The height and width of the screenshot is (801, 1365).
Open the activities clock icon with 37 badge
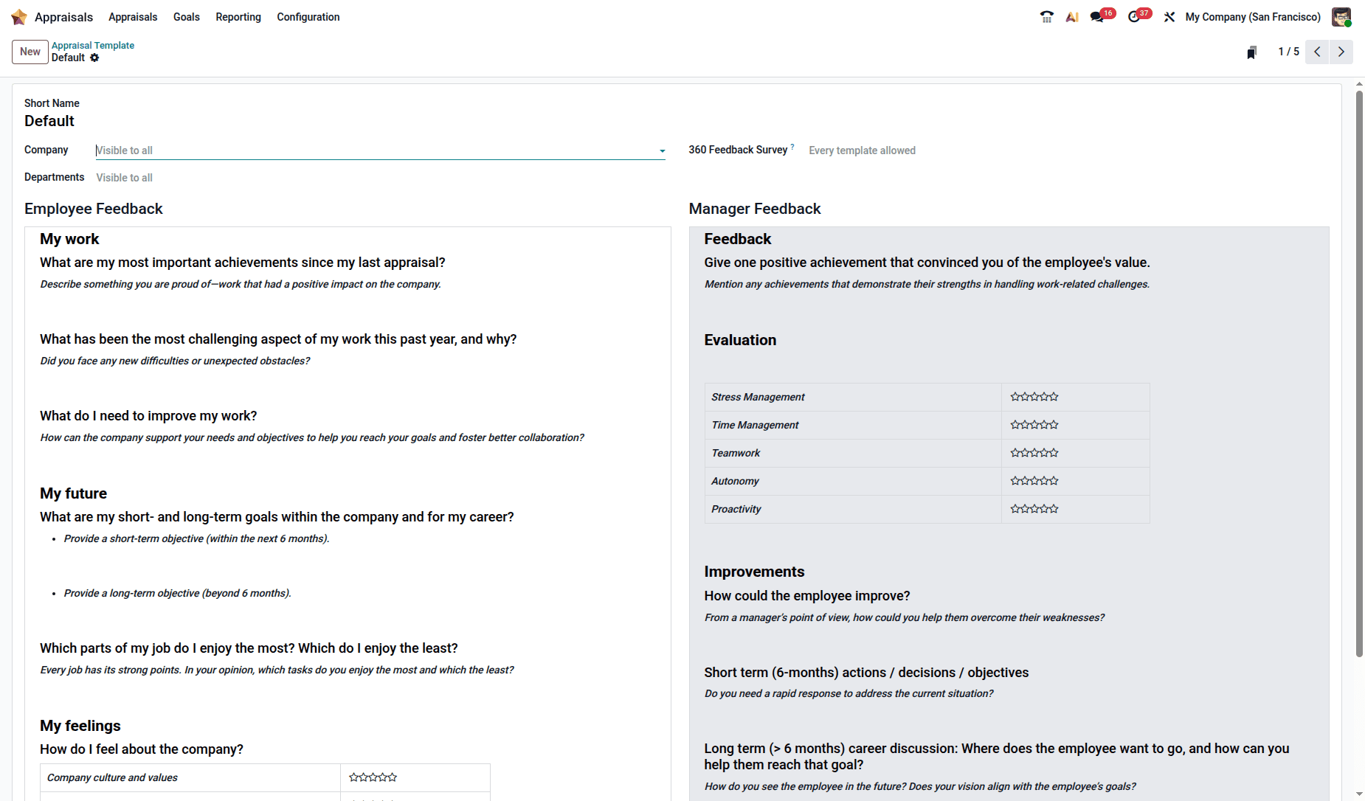(1134, 17)
